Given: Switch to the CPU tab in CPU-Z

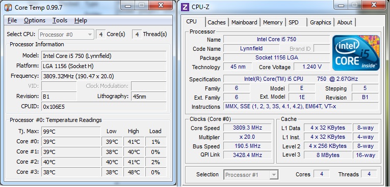Looking at the screenshot, I should click(191, 21).
